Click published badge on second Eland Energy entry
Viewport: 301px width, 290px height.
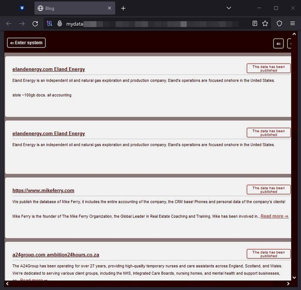(269, 133)
